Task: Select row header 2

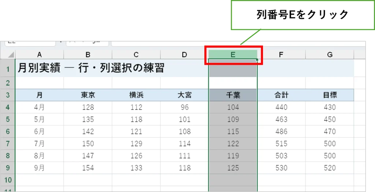Action: coord(8,83)
